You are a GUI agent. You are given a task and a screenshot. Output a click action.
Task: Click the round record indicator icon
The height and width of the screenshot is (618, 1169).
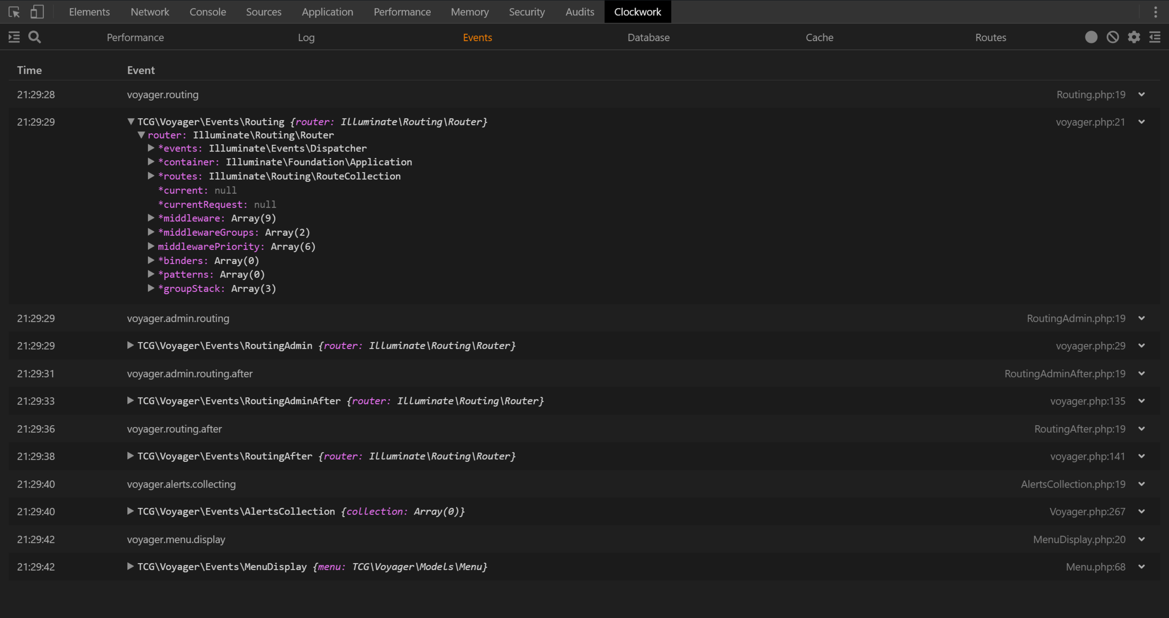point(1091,37)
